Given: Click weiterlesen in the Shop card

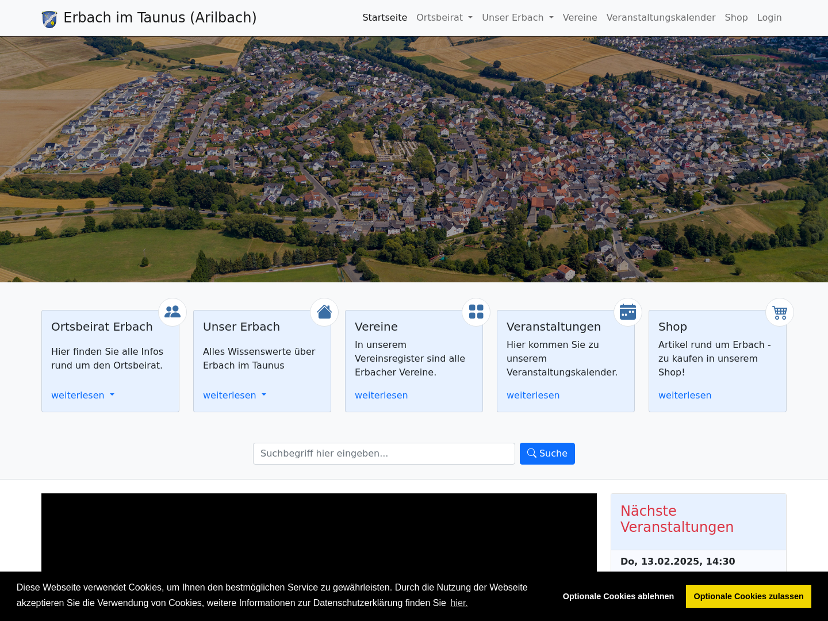Looking at the screenshot, I should click(x=685, y=395).
